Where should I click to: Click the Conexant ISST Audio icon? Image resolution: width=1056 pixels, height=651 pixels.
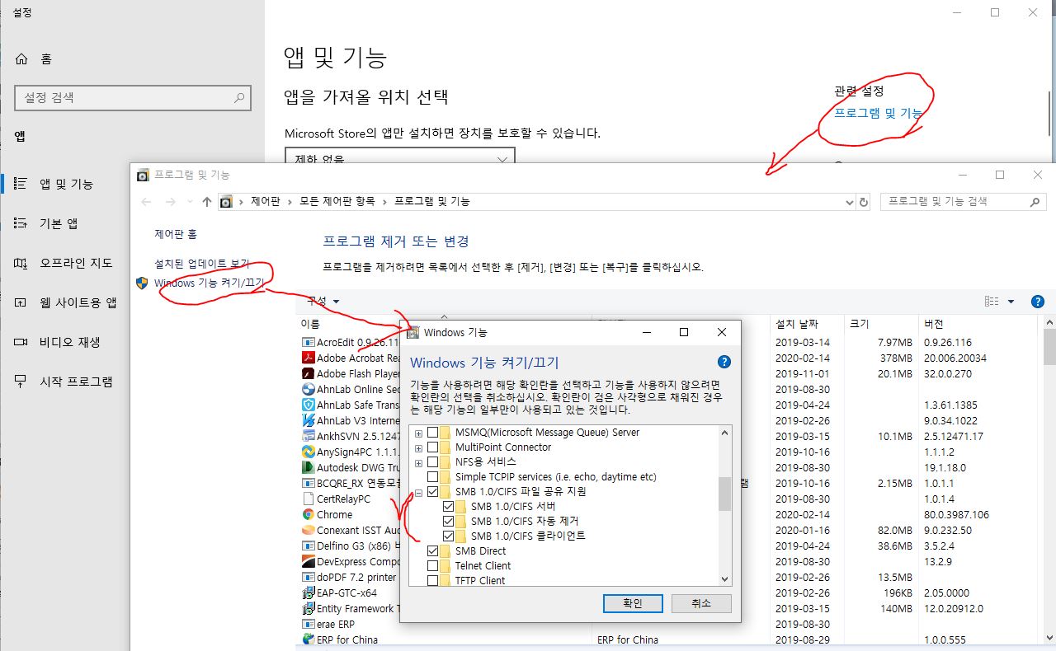(x=309, y=530)
